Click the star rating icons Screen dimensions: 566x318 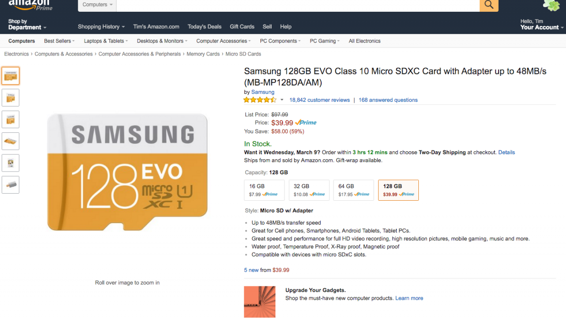point(260,100)
